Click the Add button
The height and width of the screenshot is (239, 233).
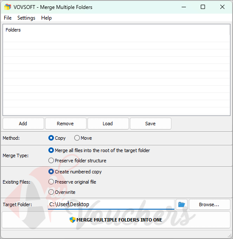click(x=23, y=124)
